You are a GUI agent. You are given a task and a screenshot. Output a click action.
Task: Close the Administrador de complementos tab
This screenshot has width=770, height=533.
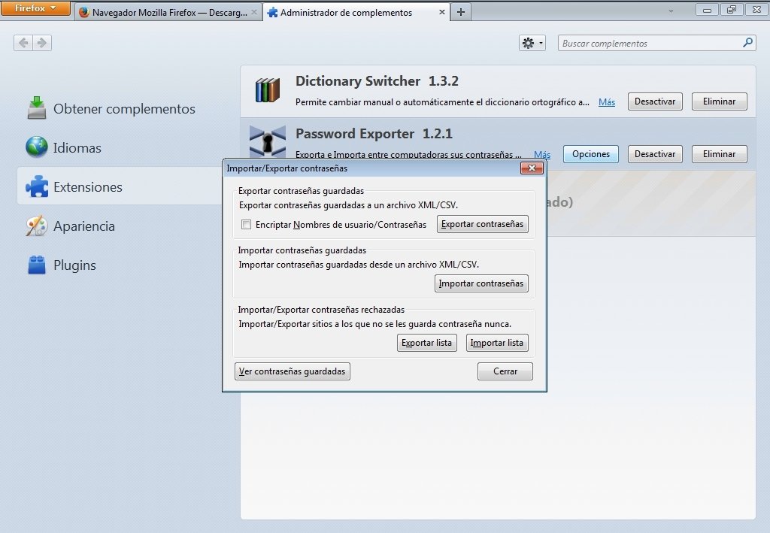click(442, 12)
